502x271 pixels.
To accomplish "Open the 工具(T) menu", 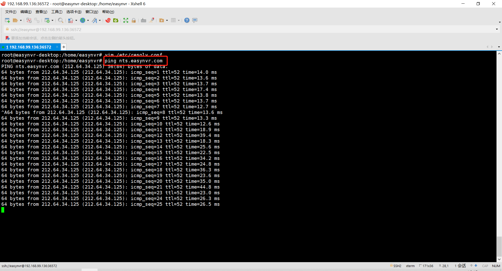I will pos(57,12).
